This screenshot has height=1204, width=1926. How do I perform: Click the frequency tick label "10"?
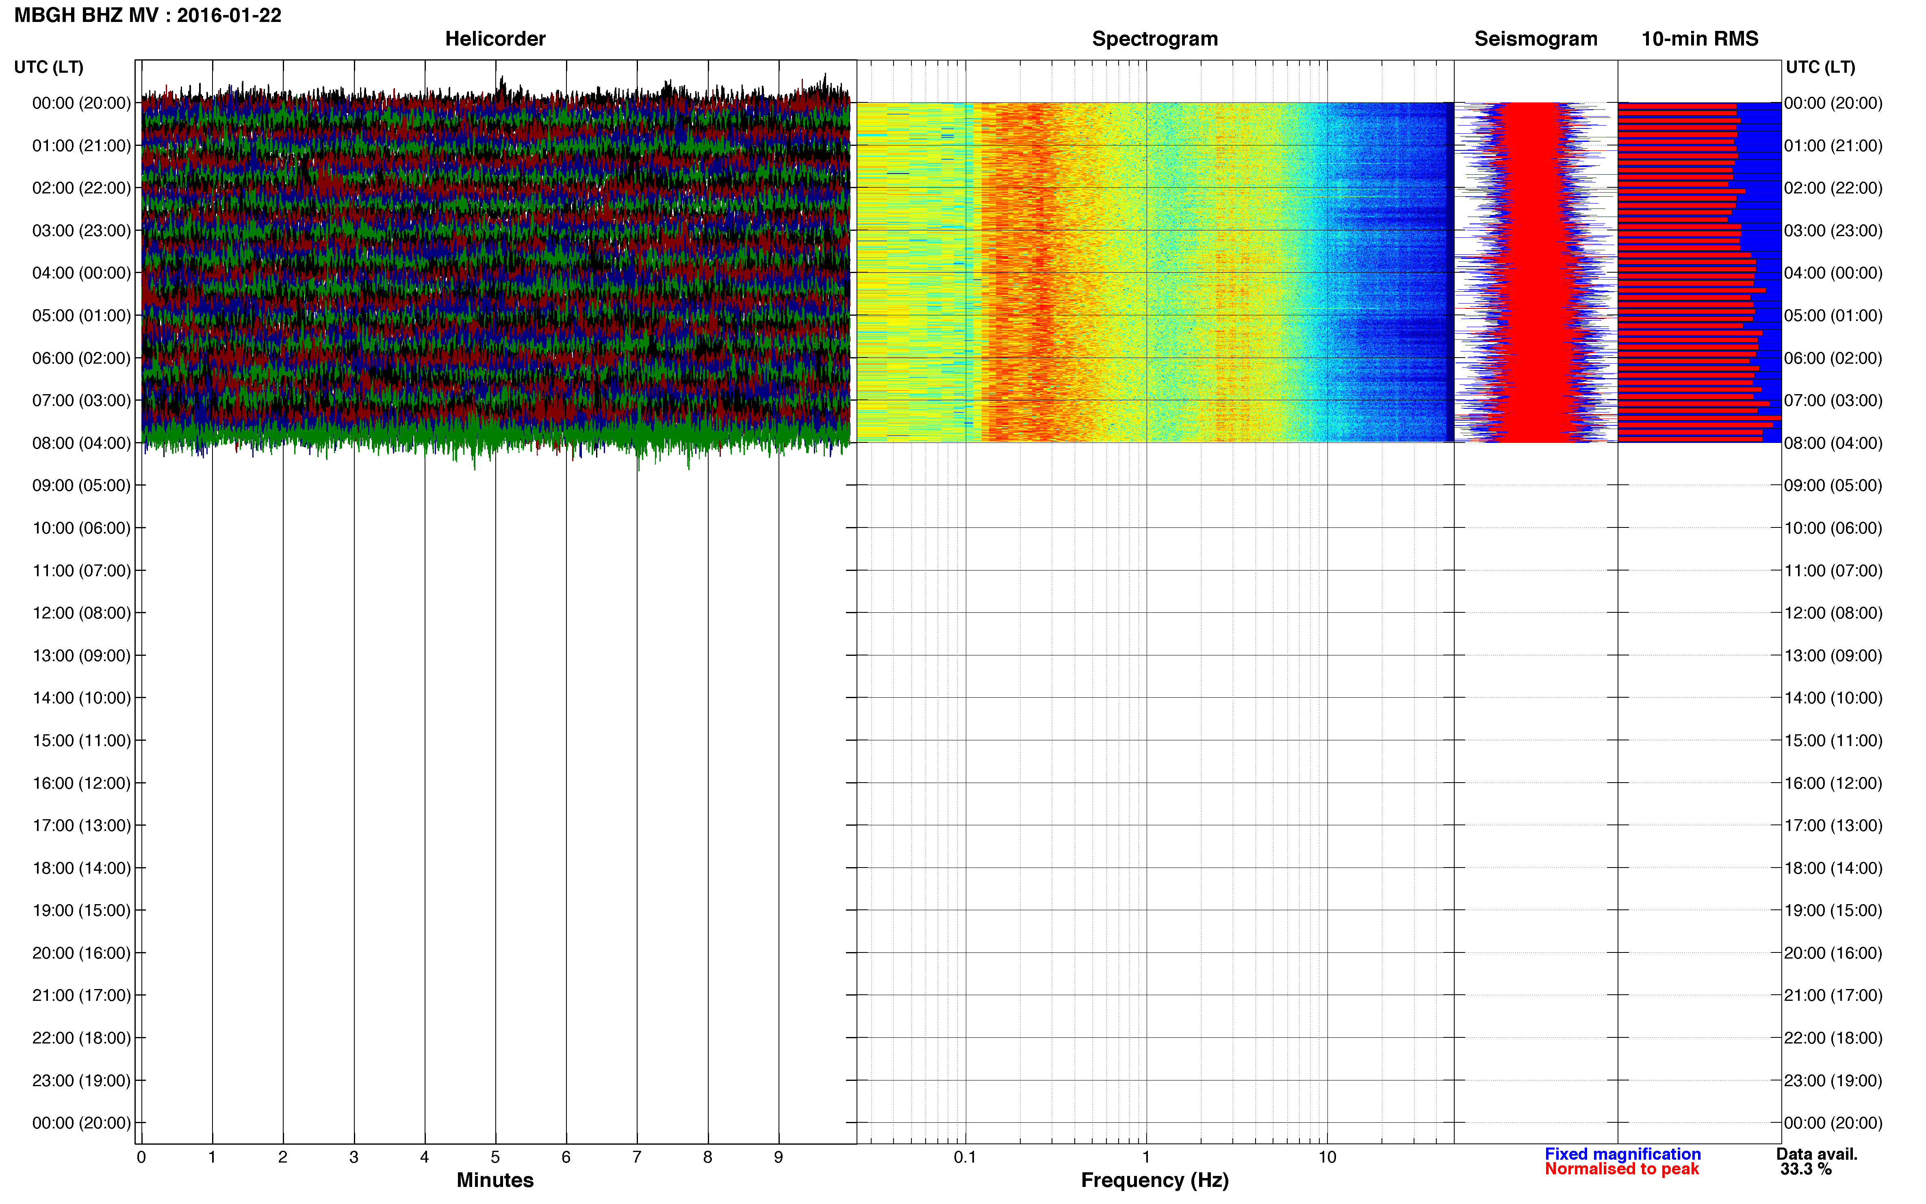1327,1157
